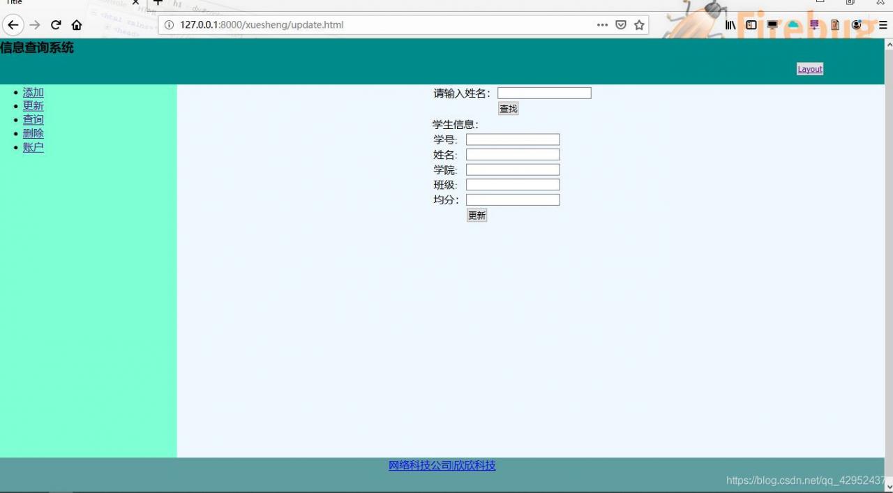Open a new tab with plus button
The image size is (893, 493).
coord(158,3)
